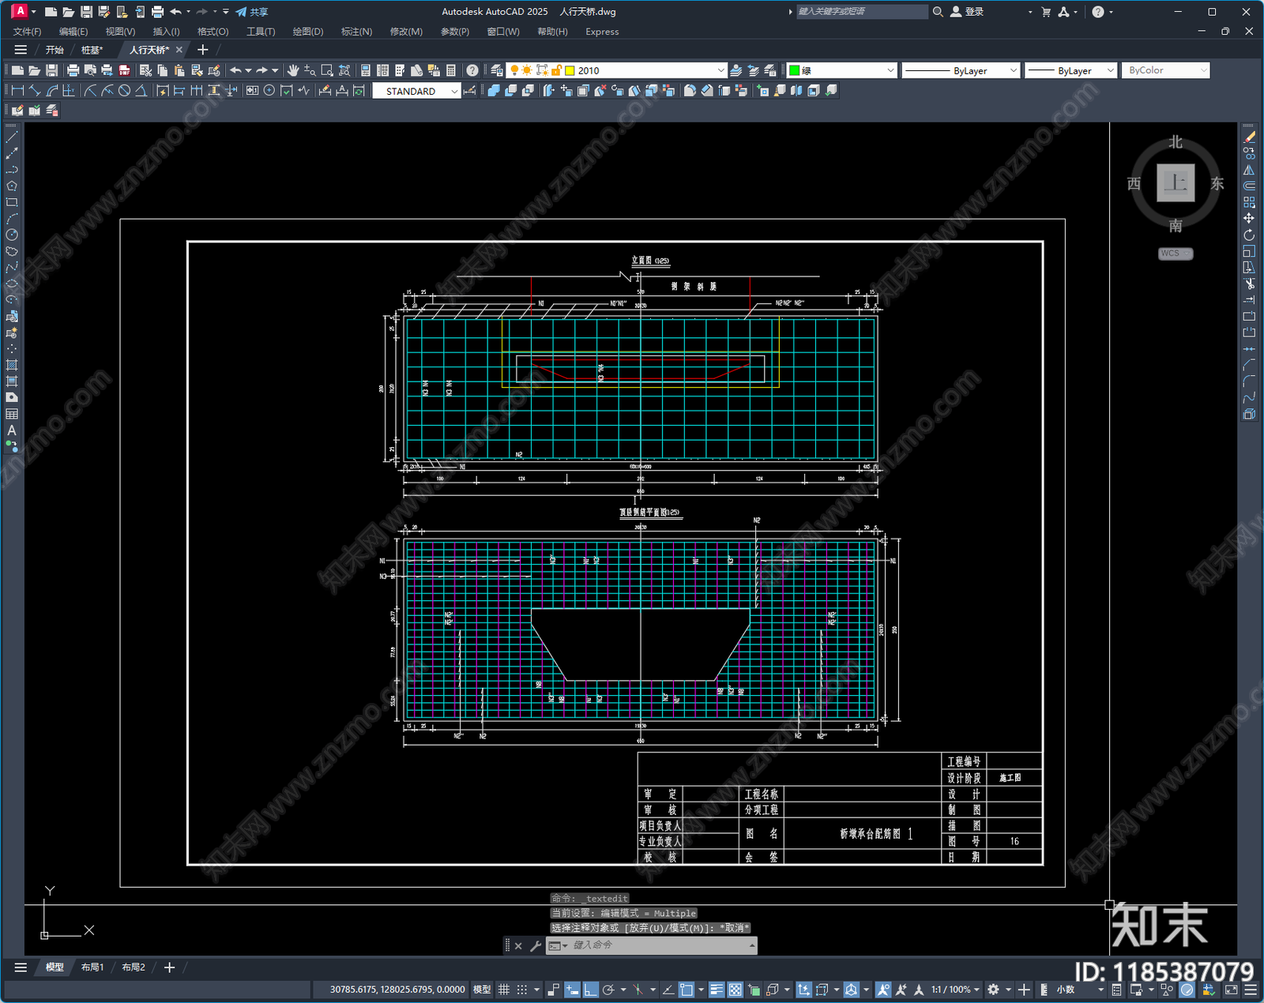1264x1003 pixels.
Task: Toggle polar tracking in status bar
Action: click(x=608, y=990)
